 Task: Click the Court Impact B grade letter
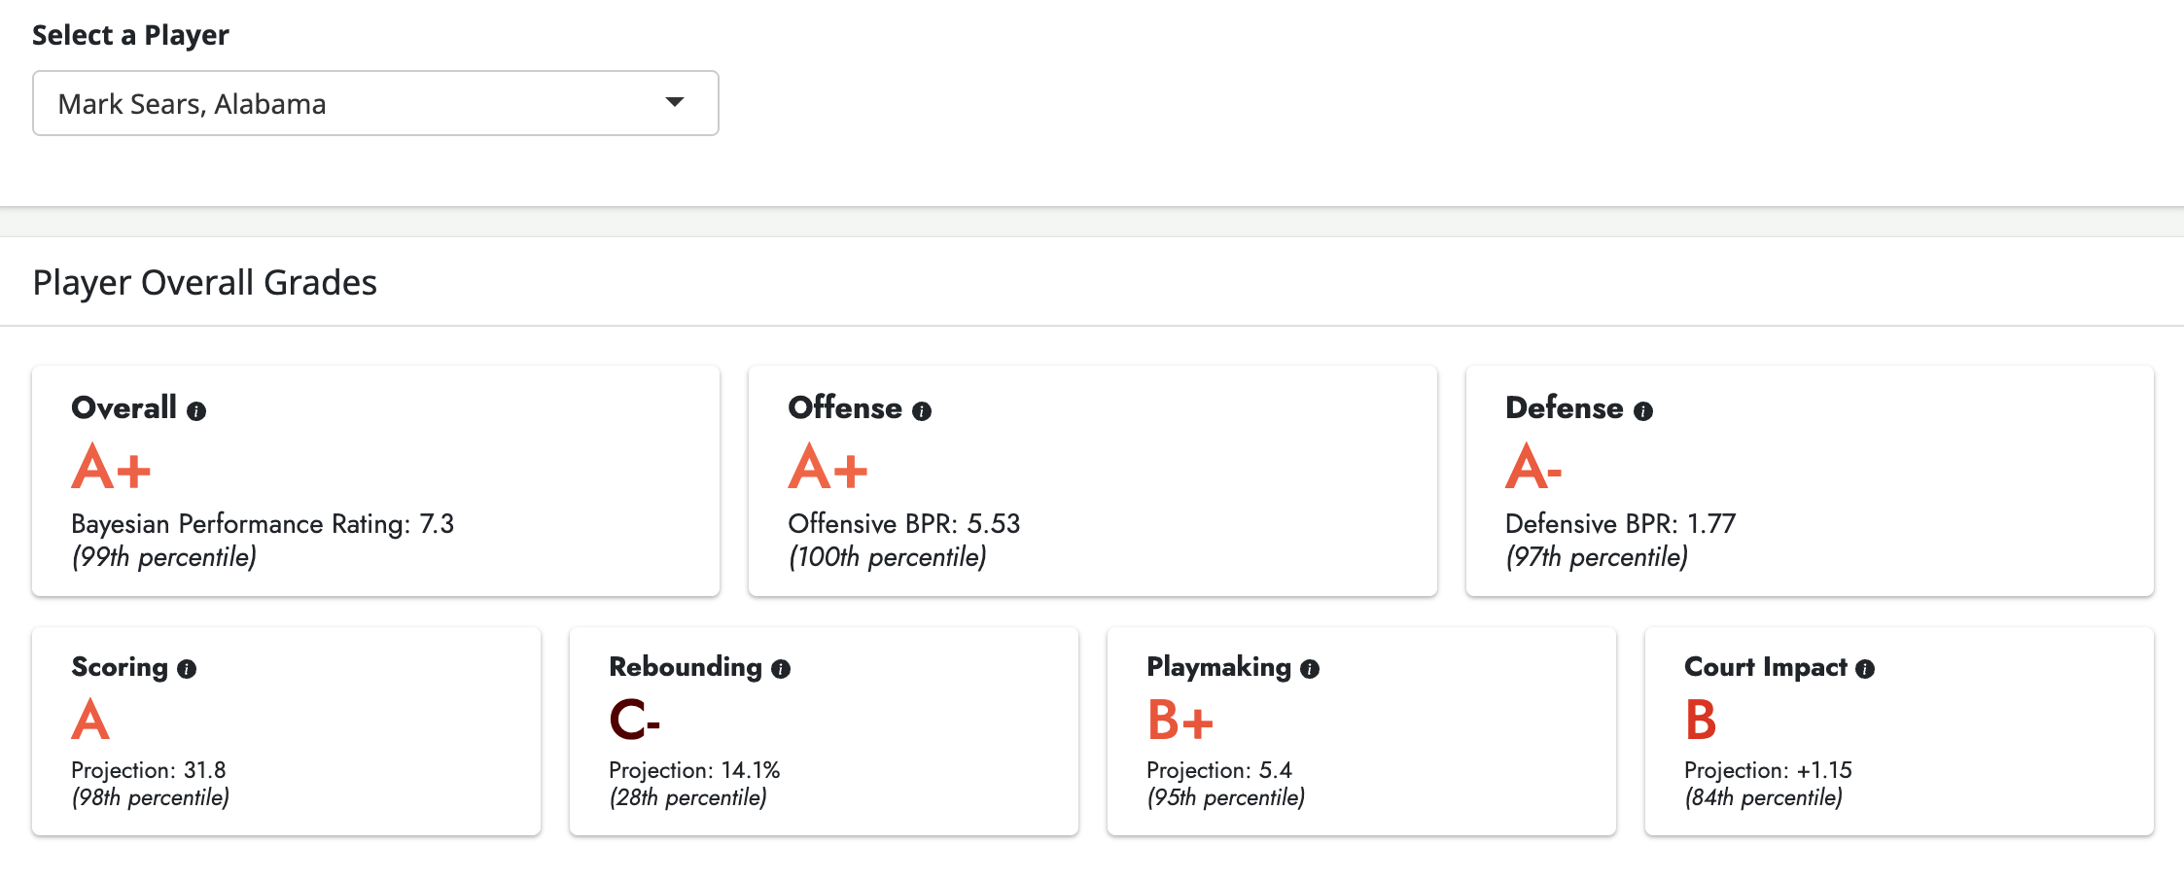tap(1700, 722)
